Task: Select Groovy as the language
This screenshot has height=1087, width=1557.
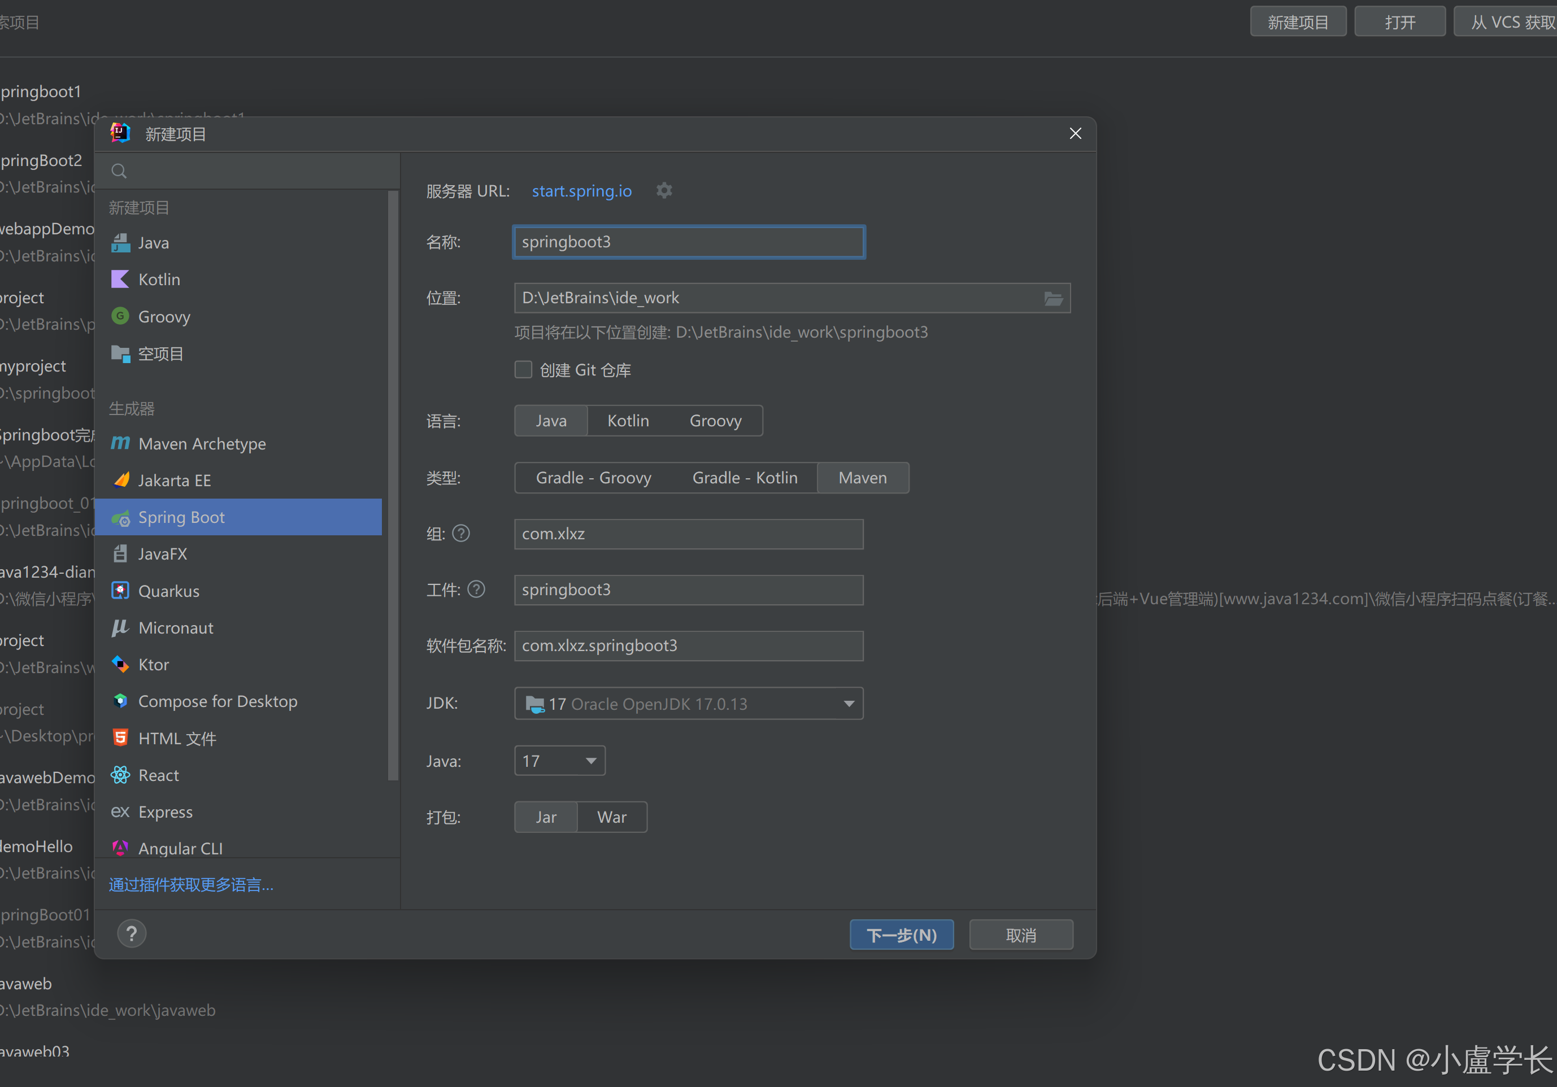Action: coord(715,421)
